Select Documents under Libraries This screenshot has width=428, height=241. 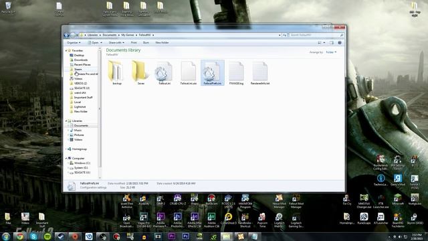pyautogui.click(x=81, y=126)
